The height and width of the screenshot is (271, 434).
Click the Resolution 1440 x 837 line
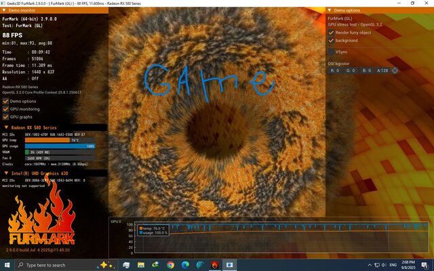[28, 72]
